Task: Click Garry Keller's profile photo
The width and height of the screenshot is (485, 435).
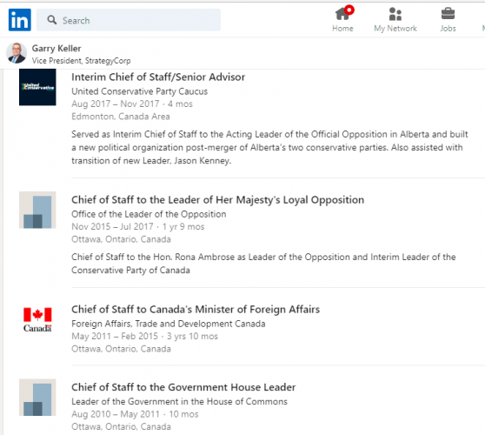Action: point(17,53)
